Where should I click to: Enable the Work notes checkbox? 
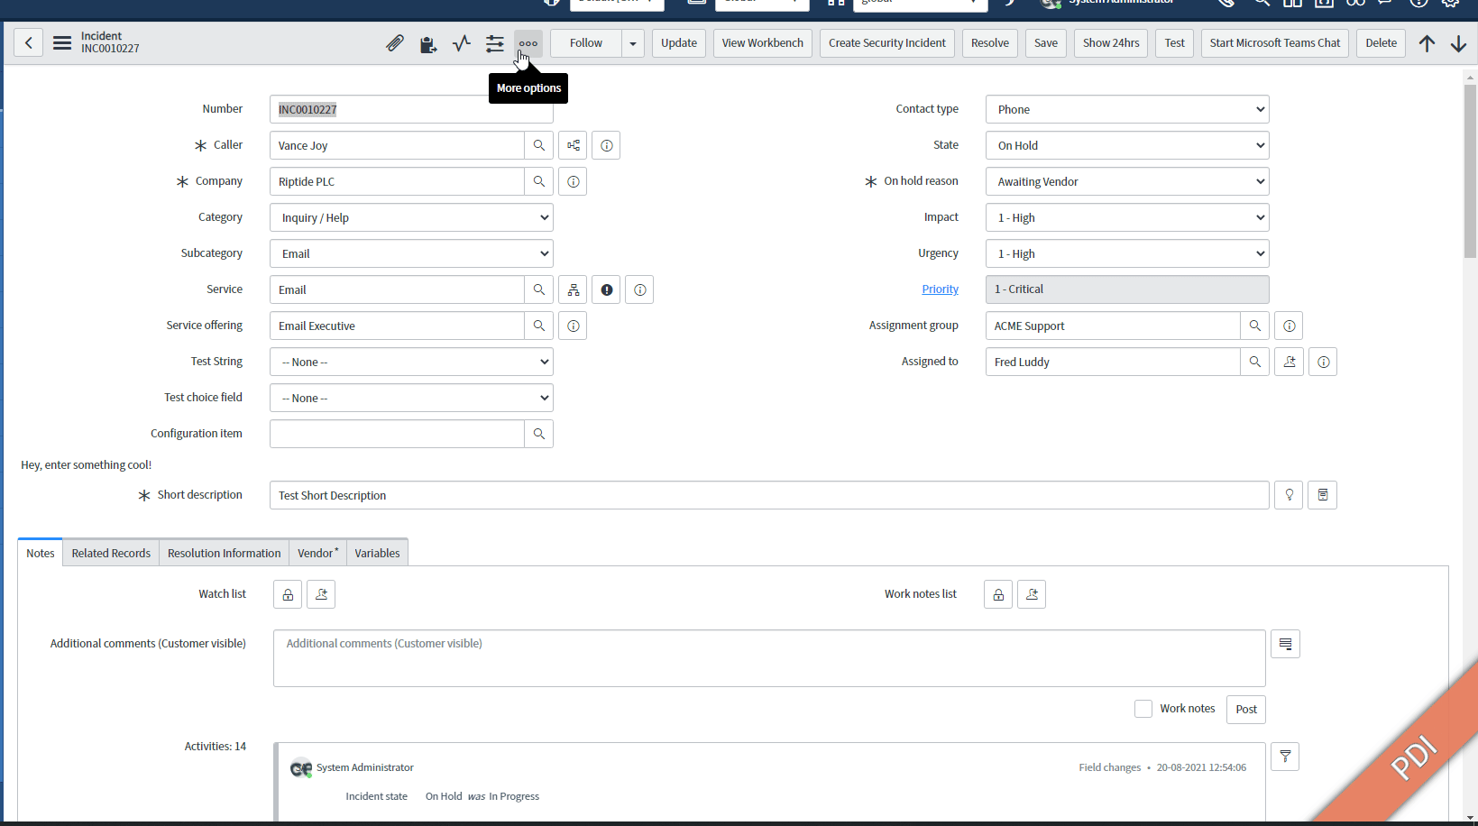coord(1143,709)
